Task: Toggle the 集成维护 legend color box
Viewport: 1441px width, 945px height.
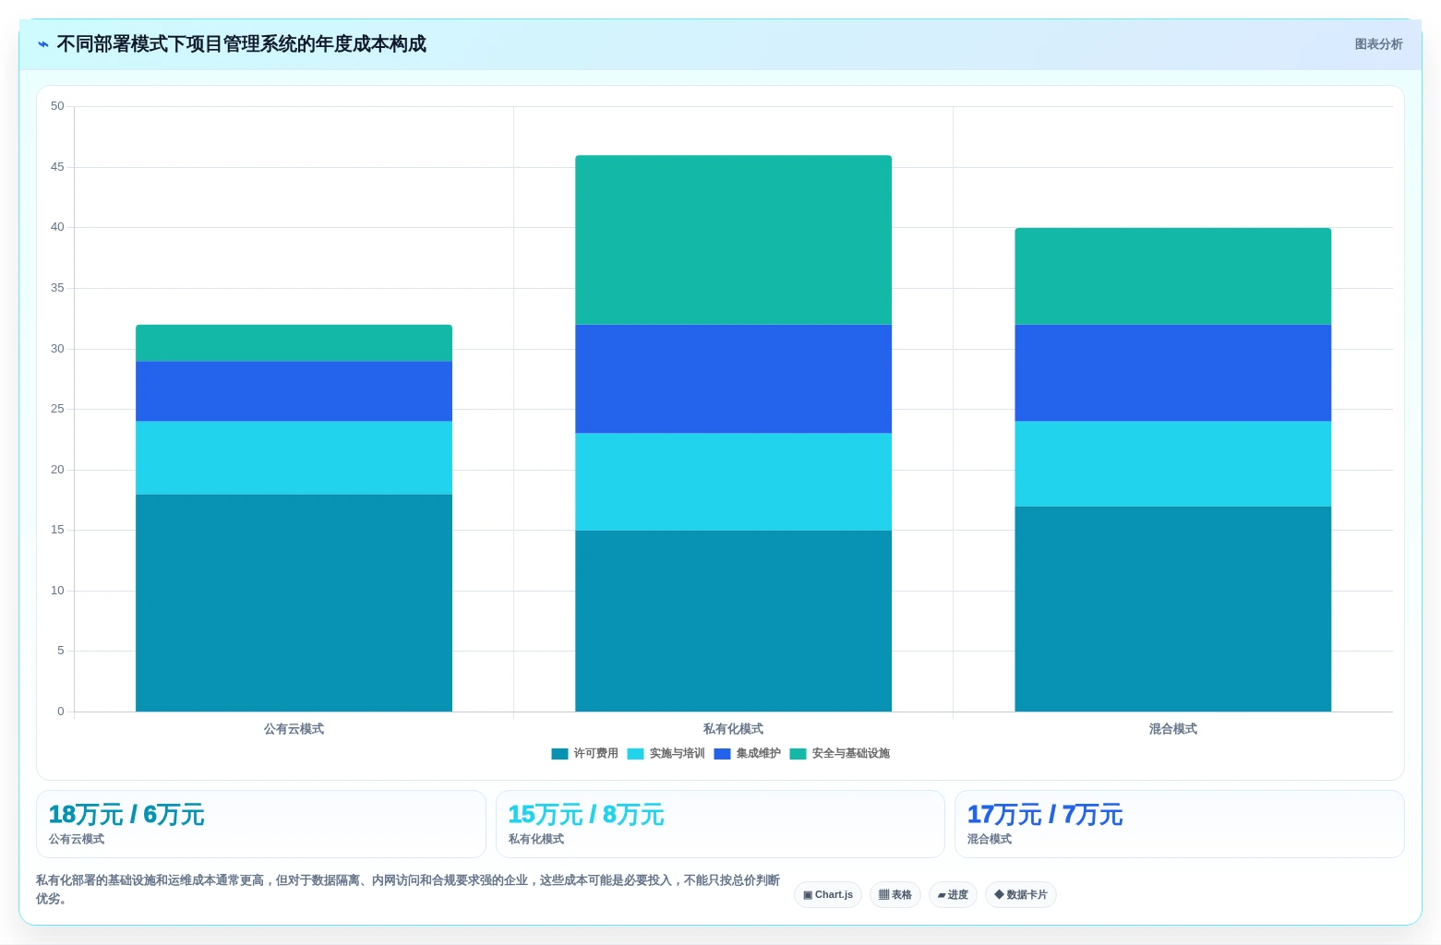Action: click(722, 754)
